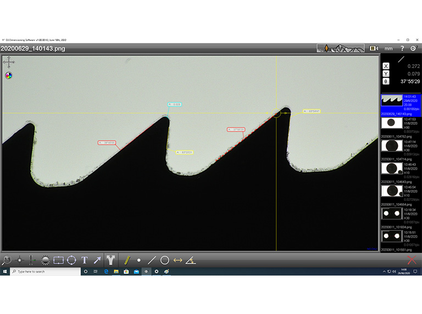
Task: Select the circle measurement tool
Action: (164, 260)
